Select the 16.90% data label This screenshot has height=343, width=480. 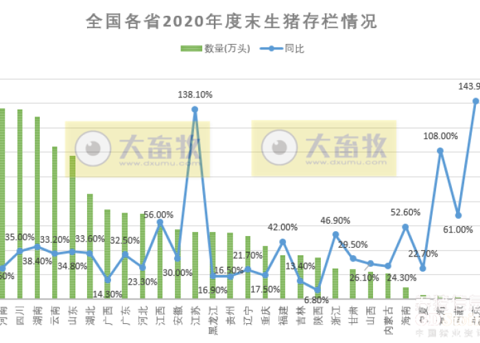click(213, 289)
